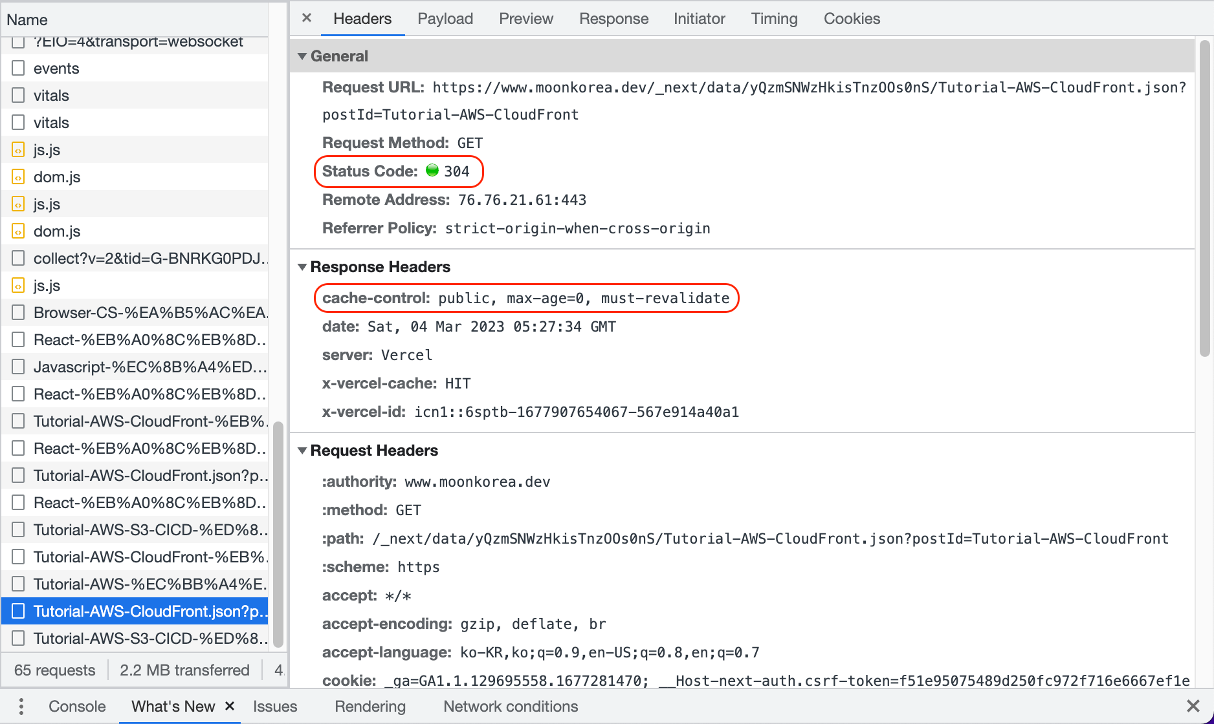Image resolution: width=1214 pixels, height=724 pixels.
Task: Close the request details pane
Action: 305,18
